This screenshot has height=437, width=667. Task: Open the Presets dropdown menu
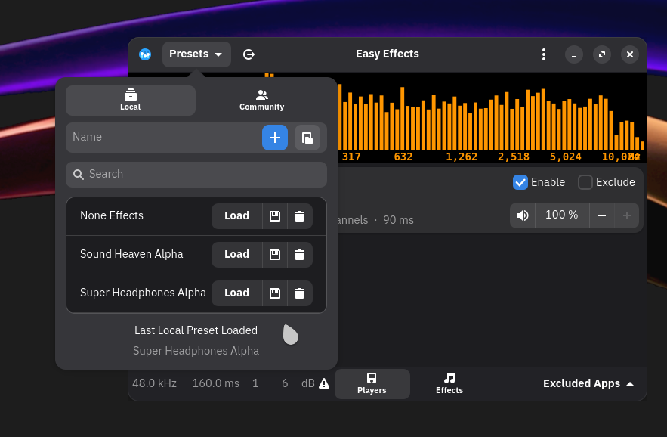pos(196,54)
